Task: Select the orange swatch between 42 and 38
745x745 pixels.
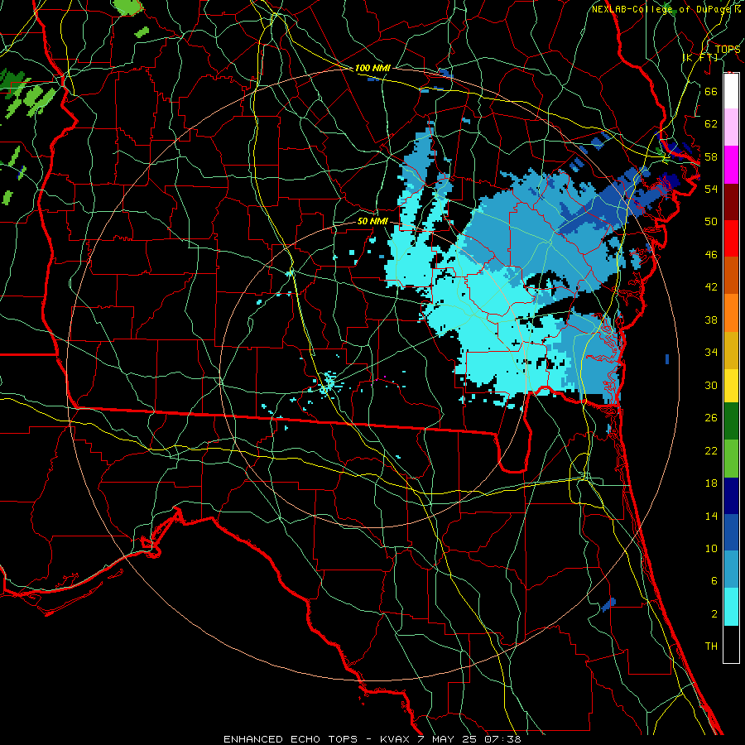Action: pyautogui.click(x=731, y=313)
